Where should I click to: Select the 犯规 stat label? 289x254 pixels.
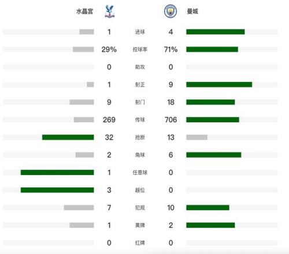[x=140, y=208]
